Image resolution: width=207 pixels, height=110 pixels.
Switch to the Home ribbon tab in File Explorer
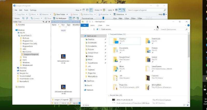(92, 25)
